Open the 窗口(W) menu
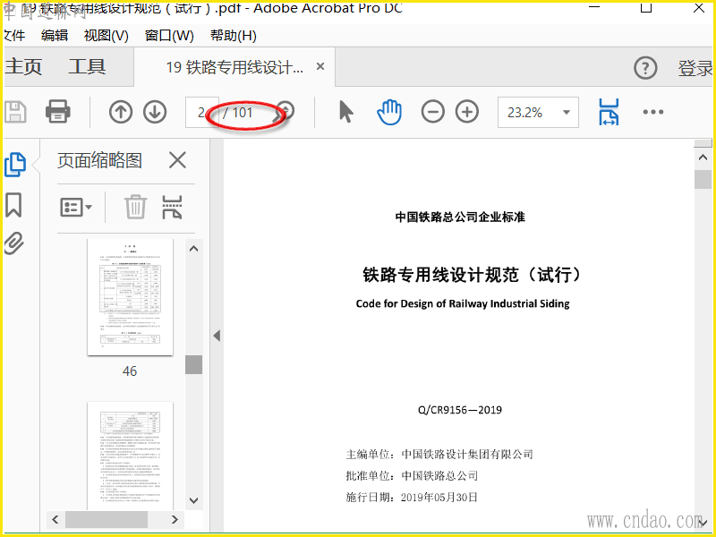 [169, 36]
